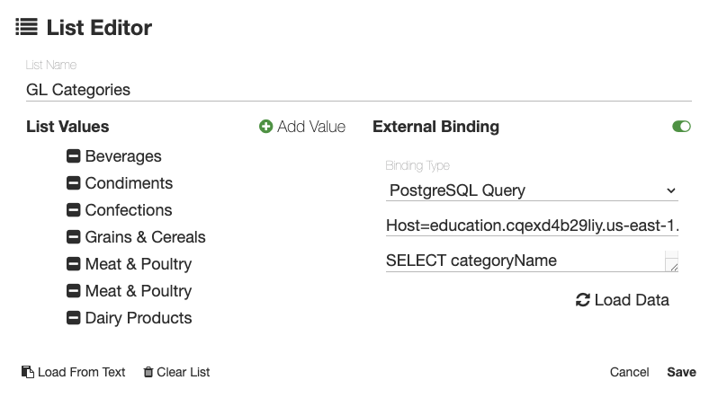Remove the Dairy Products list value
Image resolution: width=718 pixels, height=398 pixels.
pyautogui.click(x=74, y=318)
